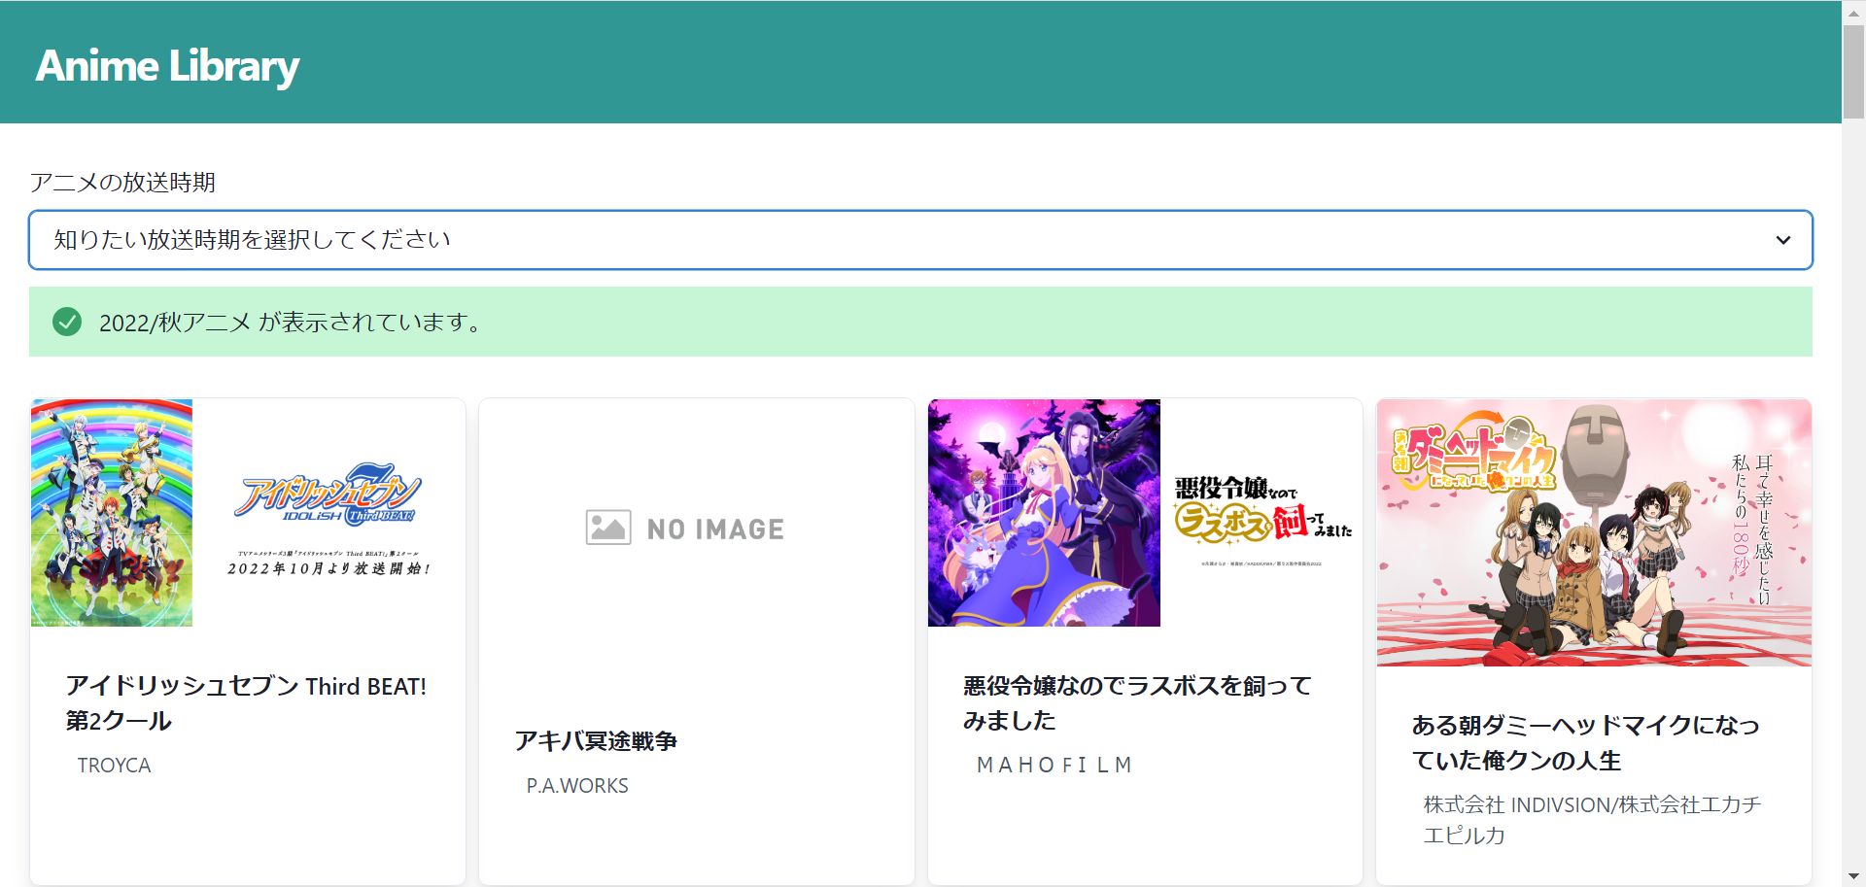Click the studio name MAHO FILM
This screenshot has width=1866, height=887.
point(1054,766)
